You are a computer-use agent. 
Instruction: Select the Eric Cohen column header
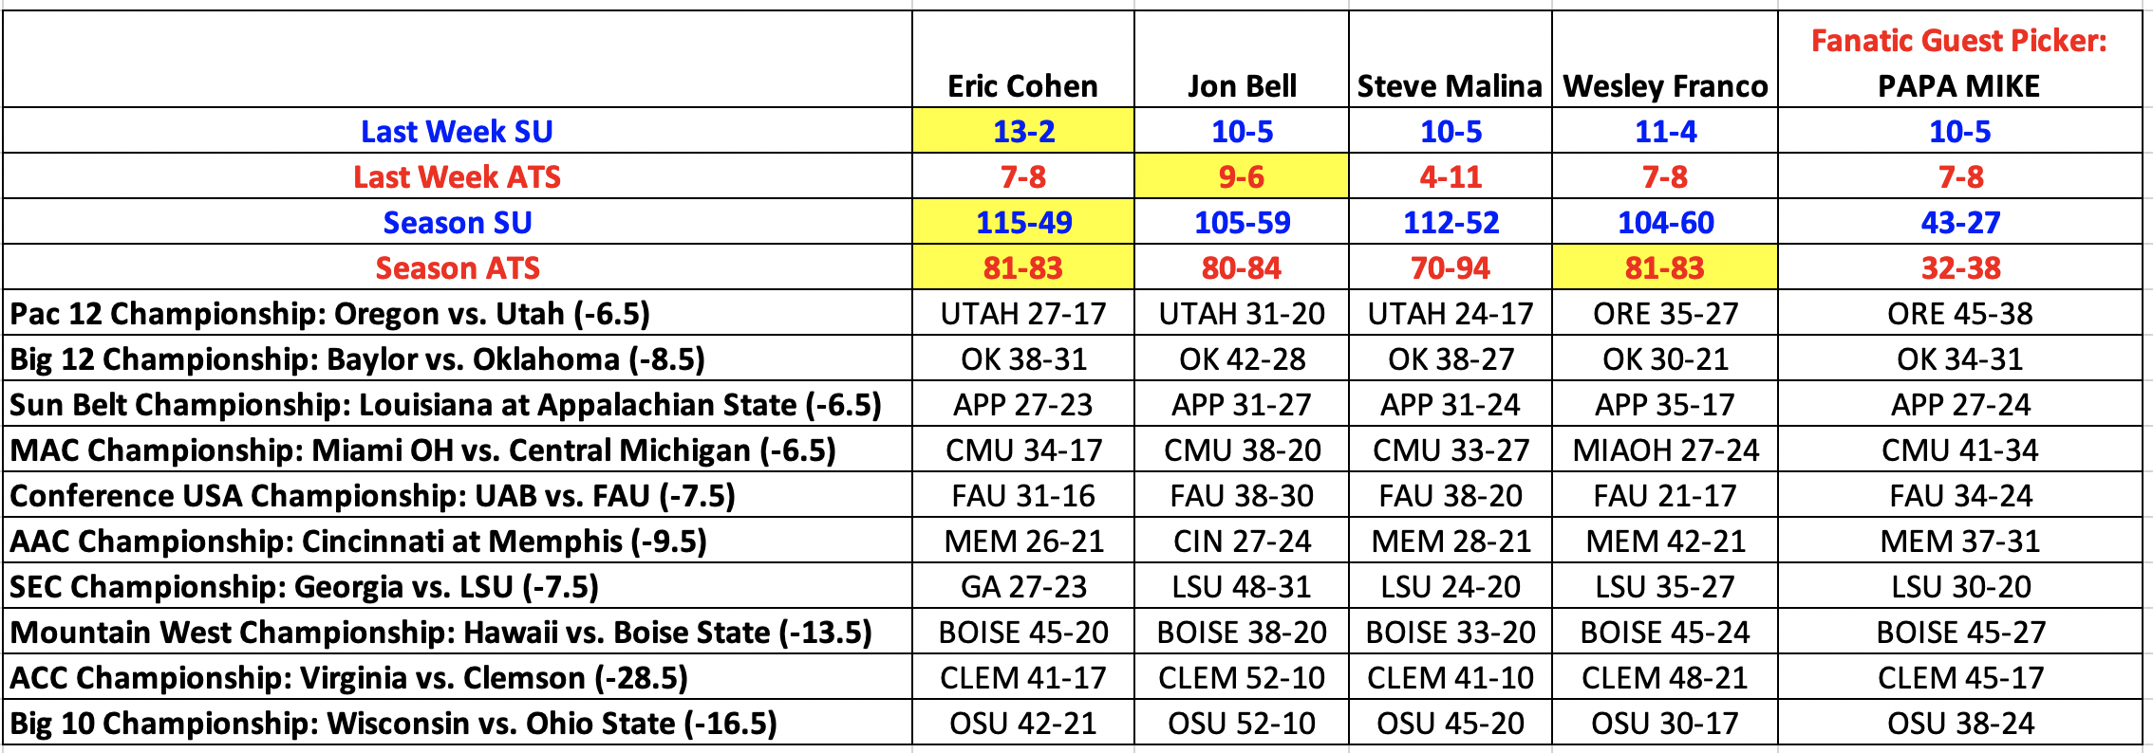click(x=1023, y=85)
